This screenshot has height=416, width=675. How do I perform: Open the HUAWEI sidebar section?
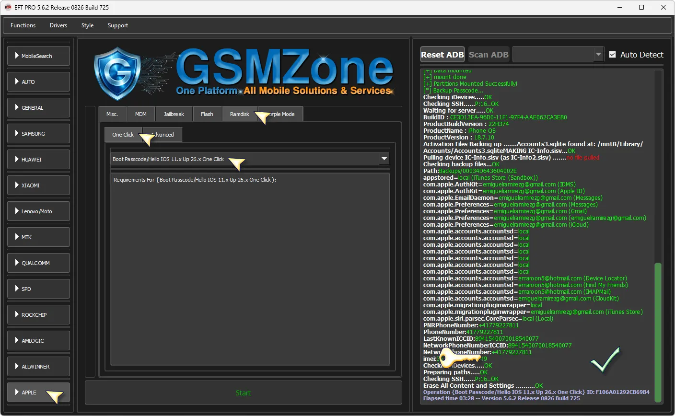[x=38, y=160]
